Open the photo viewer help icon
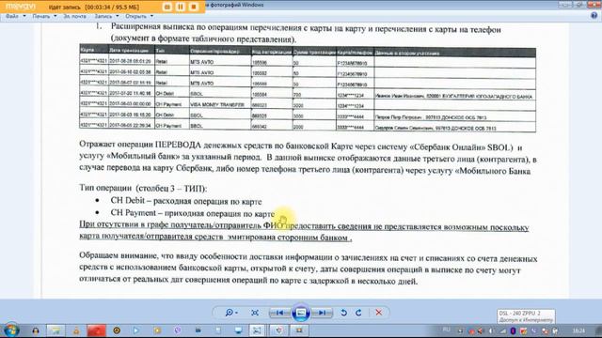The image size is (602, 338). [x=594, y=16]
